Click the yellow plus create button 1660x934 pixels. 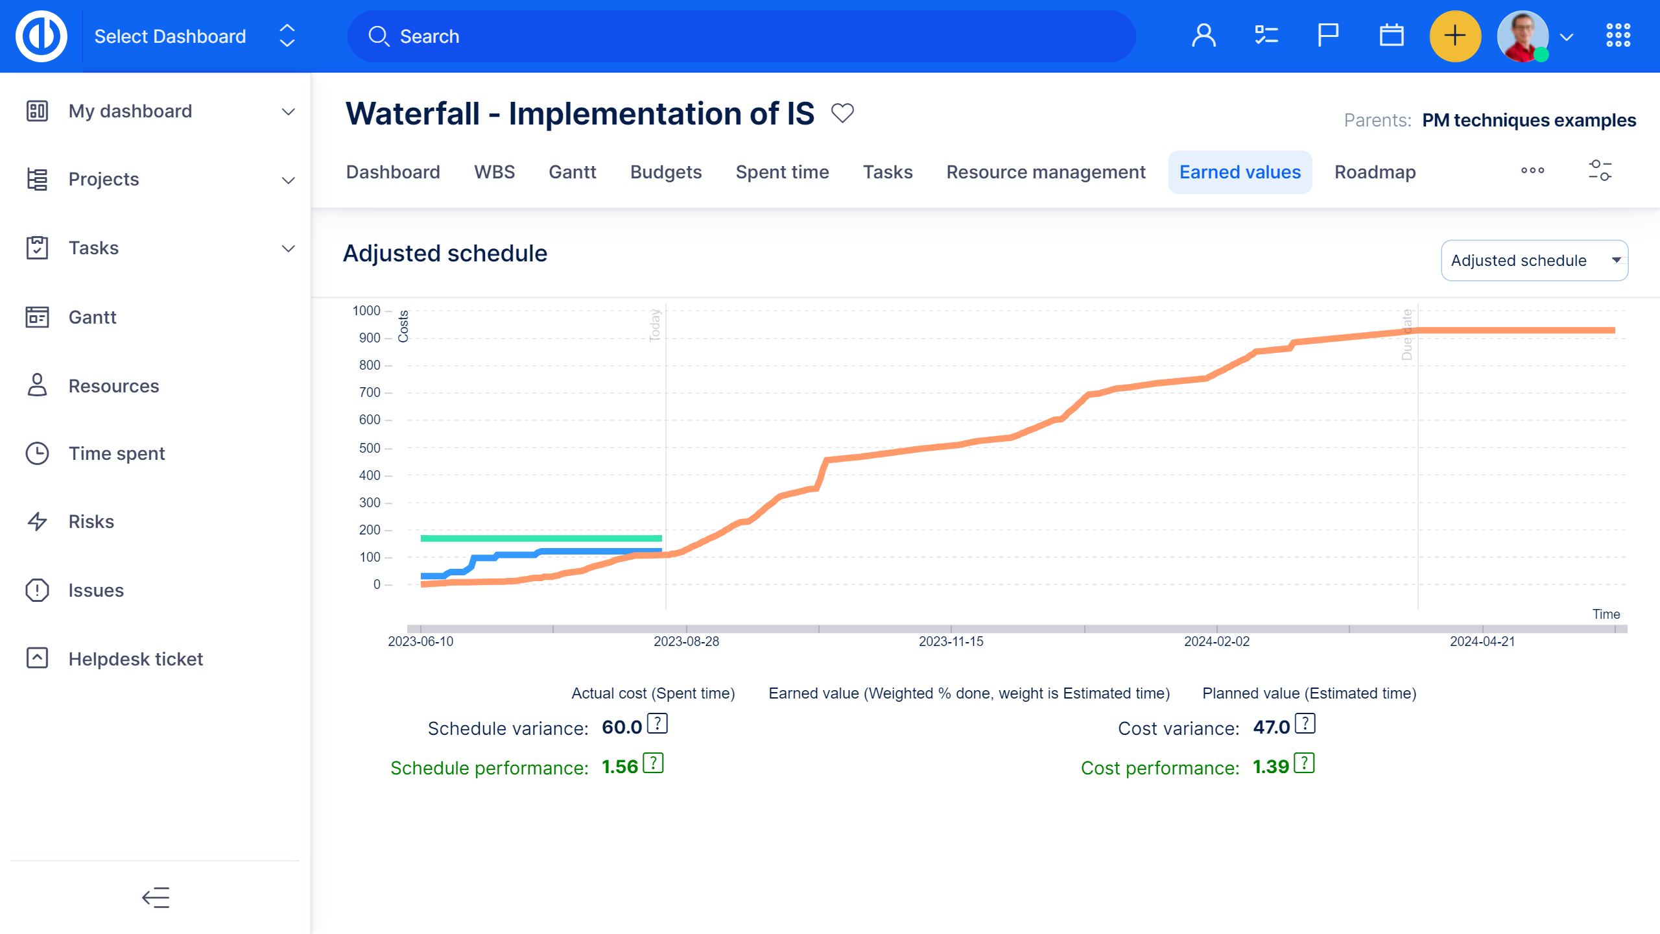[1454, 36]
